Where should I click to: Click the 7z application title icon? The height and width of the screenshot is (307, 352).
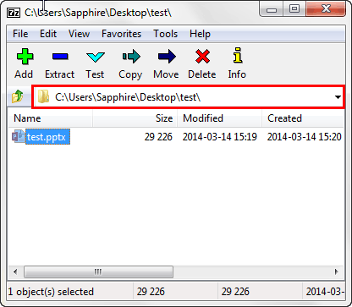(x=14, y=13)
